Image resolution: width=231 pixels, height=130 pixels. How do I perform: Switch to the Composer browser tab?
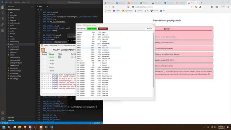(157, 3)
